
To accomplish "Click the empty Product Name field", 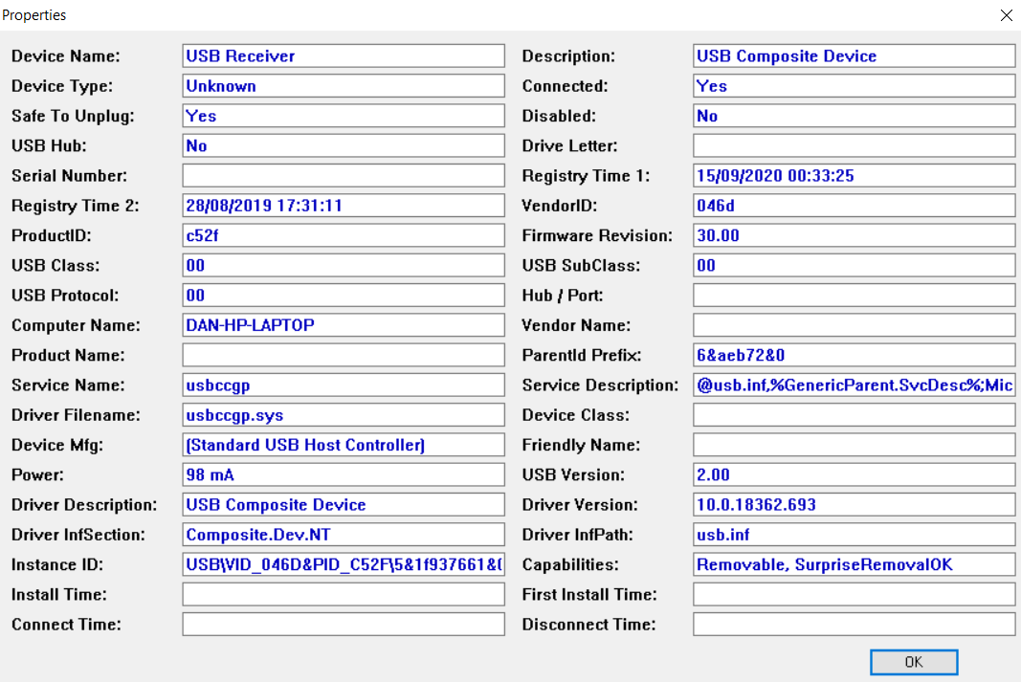I will 344,355.
